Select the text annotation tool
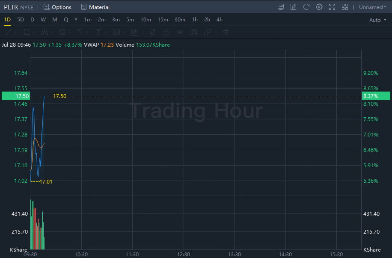This screenshot has width=392, height=258. pos(116,32)
